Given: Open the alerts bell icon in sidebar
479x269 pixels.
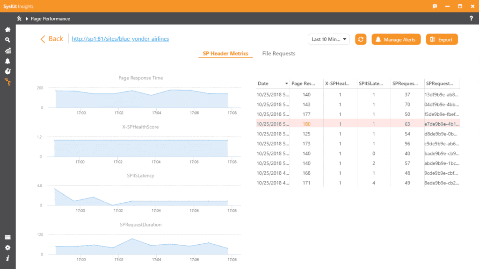Looking at the screenshot, I should (7, 61).
